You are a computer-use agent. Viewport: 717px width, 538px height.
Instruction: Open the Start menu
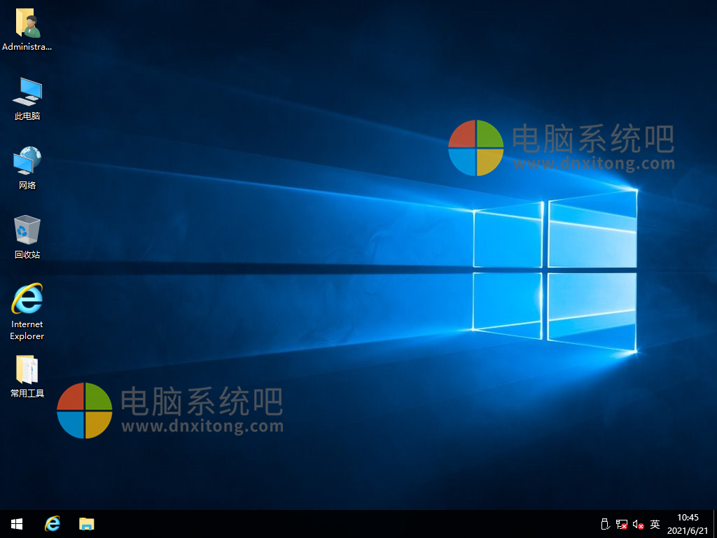16,523
